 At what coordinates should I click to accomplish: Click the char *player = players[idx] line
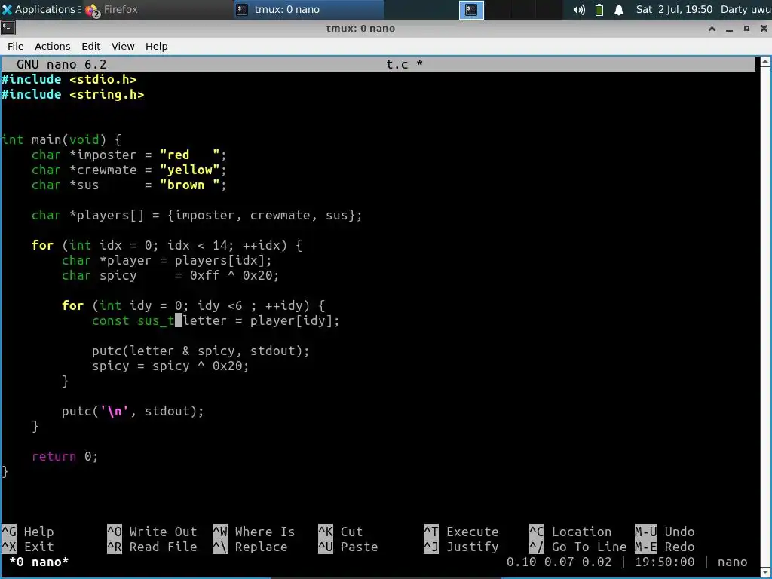[x=167, y=260]
